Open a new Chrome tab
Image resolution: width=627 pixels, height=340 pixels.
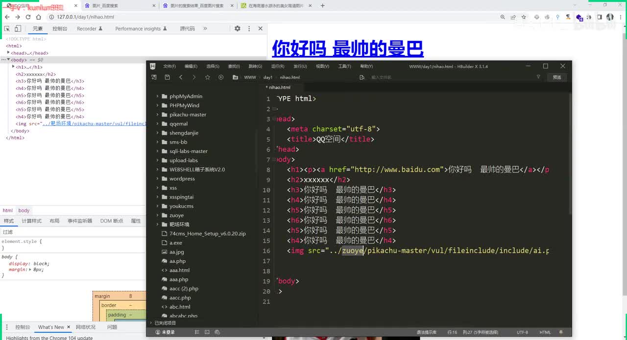tap(322, 5)
